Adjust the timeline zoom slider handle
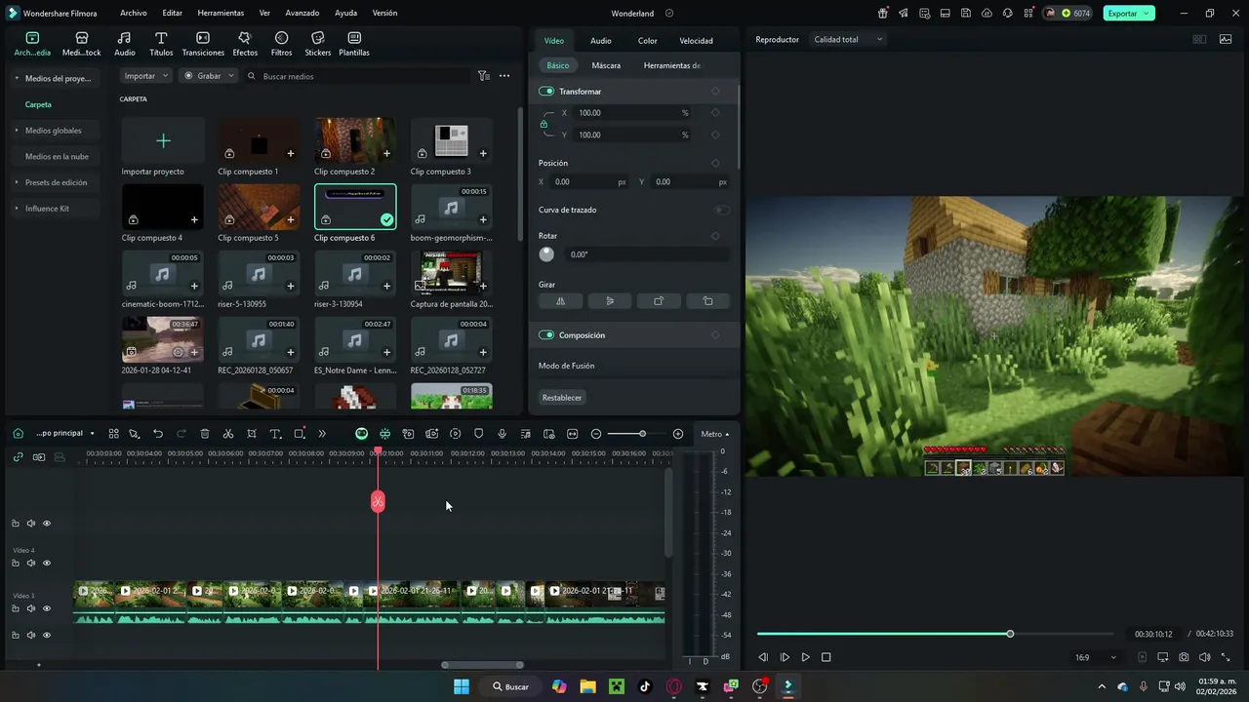The image size is (1249, 702). [642, 434]
